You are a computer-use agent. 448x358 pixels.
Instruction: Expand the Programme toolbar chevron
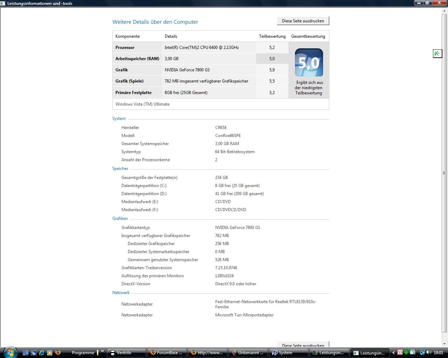[102, 351]
